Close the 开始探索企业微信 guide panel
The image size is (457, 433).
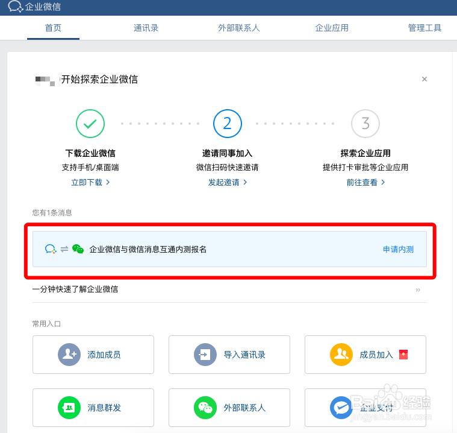(424, 79)
